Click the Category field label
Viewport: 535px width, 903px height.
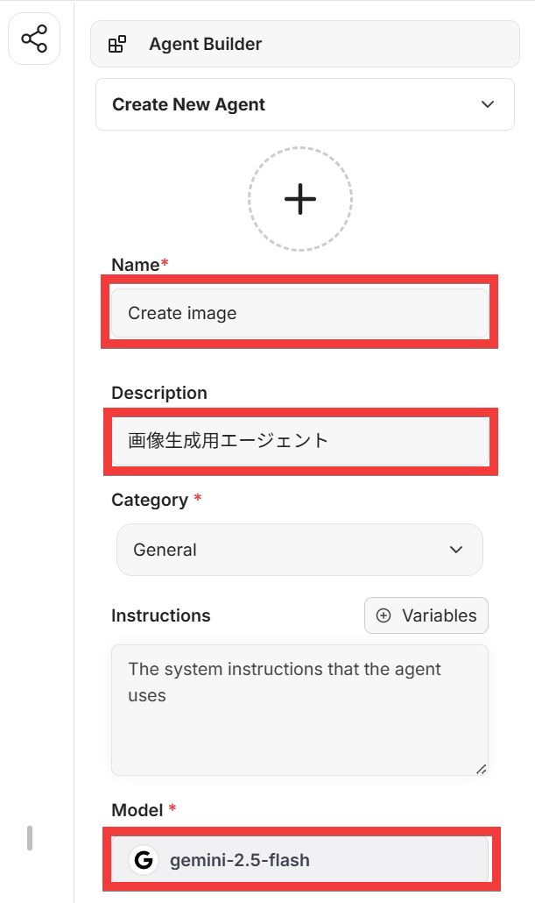[150, 500]
